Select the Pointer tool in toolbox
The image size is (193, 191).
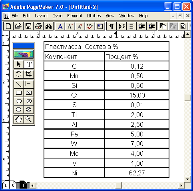point(19,64)
